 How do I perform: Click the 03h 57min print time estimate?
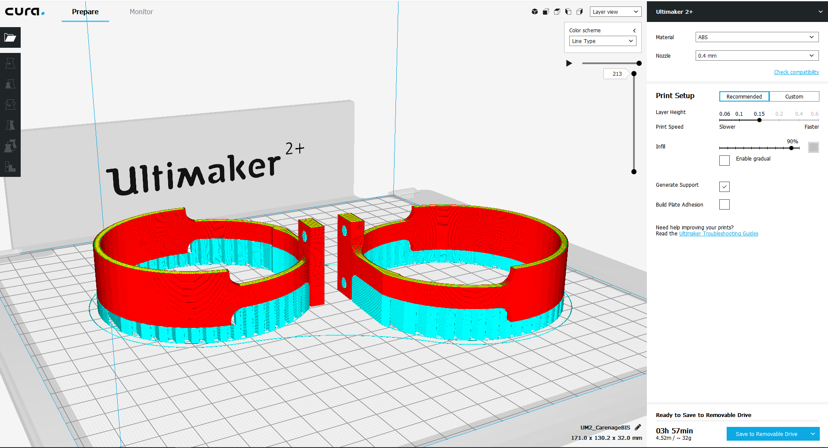674,430
